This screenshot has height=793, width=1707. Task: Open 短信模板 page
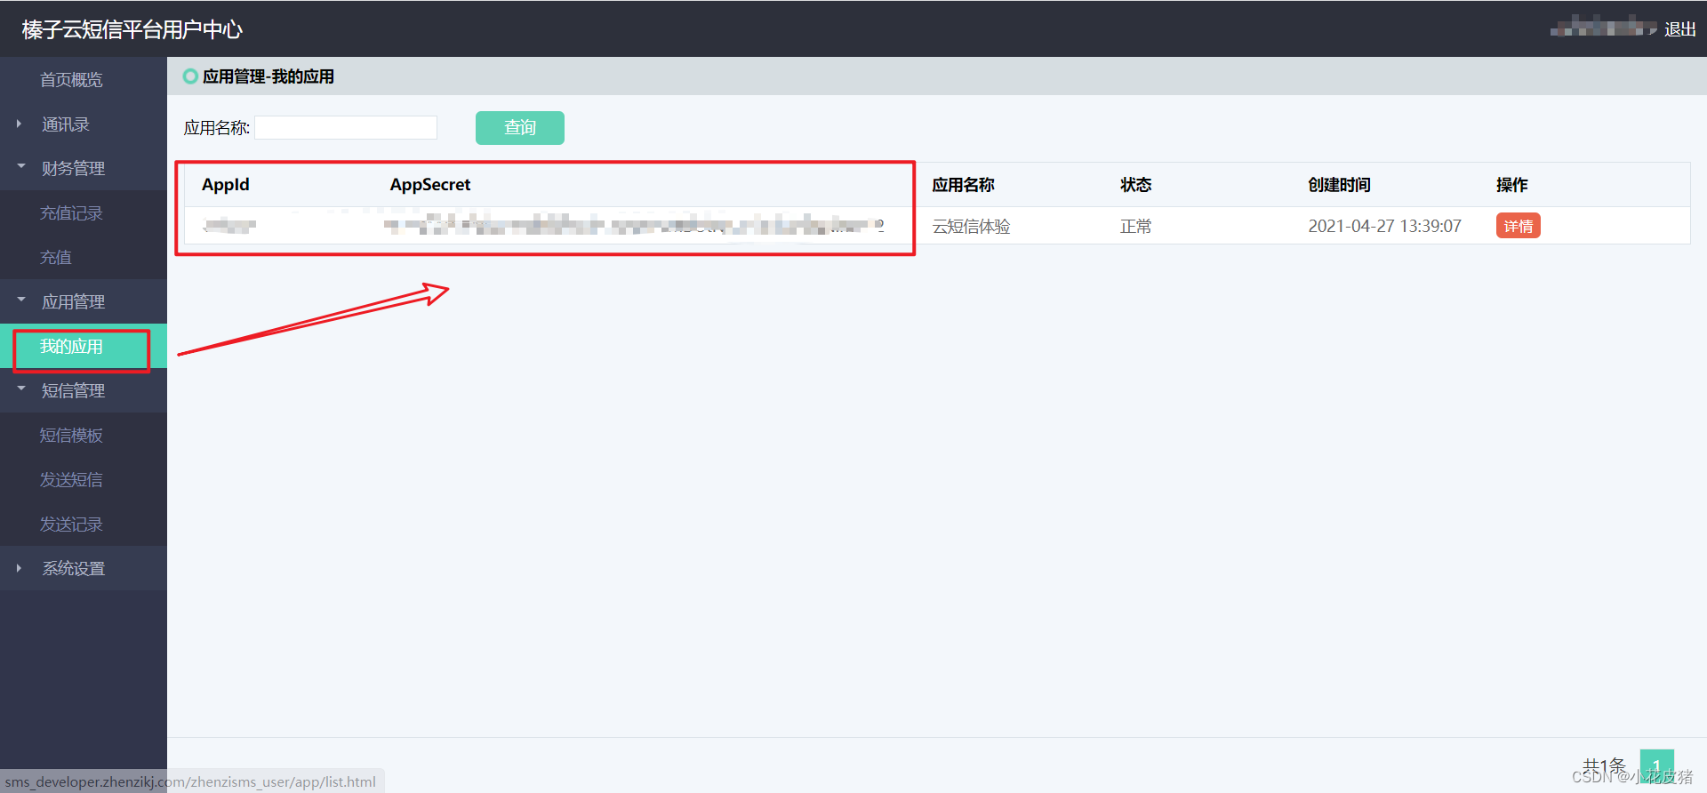71,436
